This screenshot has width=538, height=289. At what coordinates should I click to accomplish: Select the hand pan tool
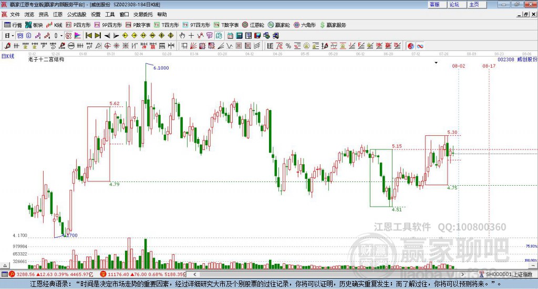(x=182, y=36)
